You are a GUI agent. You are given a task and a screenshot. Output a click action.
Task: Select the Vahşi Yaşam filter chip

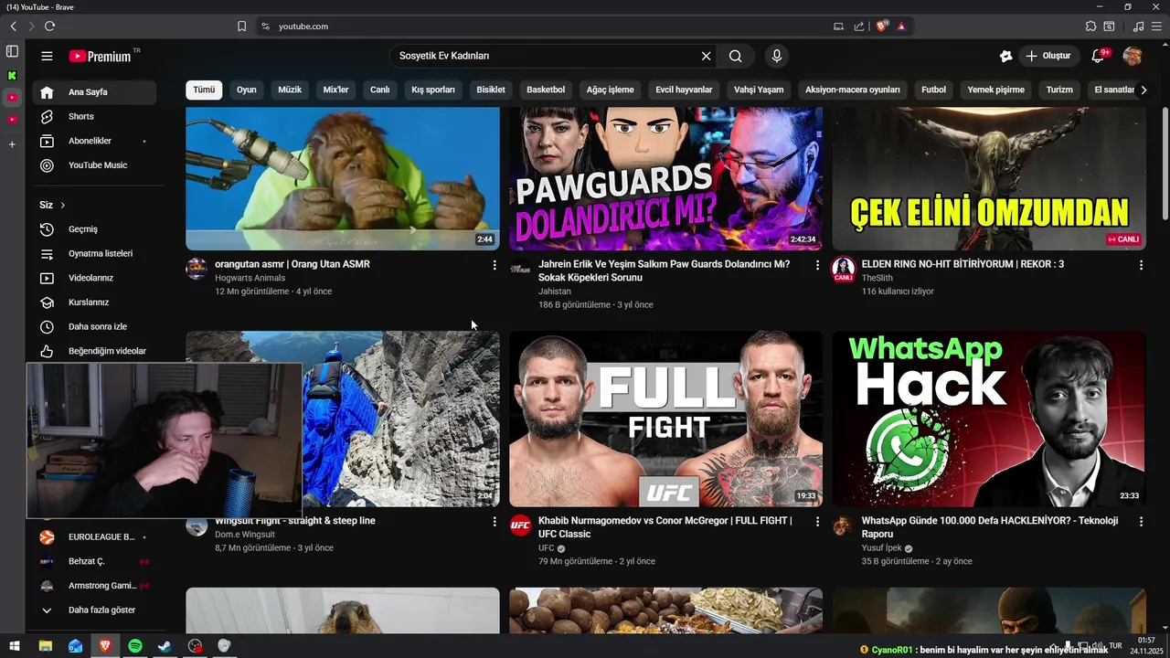pyautogui.click(x=759, y=90)
